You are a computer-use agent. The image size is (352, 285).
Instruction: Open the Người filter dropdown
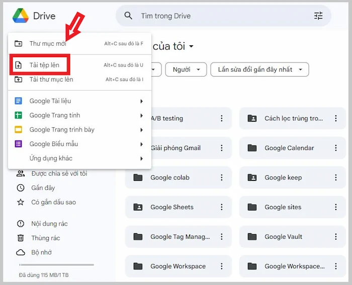pos(186,69)
